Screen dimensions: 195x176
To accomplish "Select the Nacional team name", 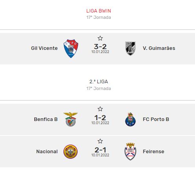I will tap(47, 152).
